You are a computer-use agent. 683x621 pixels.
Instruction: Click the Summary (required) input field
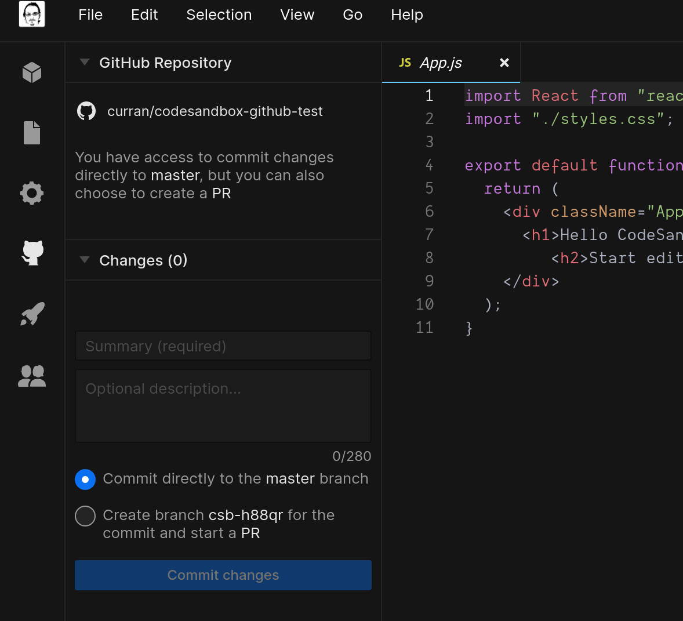click(x=223, y=346)
